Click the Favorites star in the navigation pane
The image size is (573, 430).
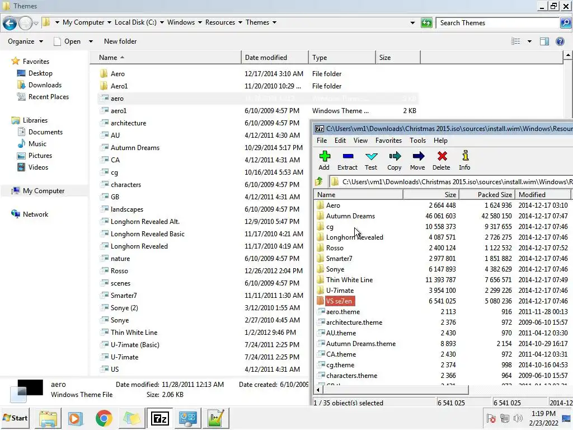15,61
